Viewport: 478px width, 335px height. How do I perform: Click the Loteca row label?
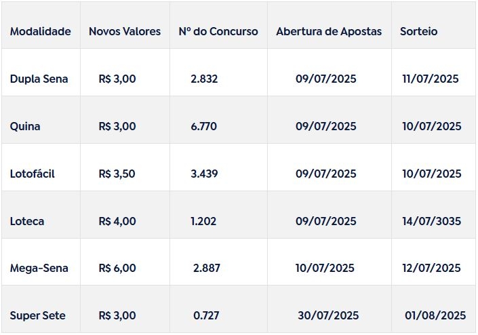[x=27, y=221]
